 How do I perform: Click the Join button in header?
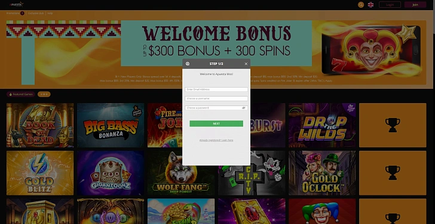(415, 5)
